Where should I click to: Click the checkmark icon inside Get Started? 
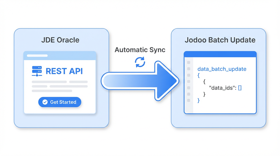(x=45, y=102)
